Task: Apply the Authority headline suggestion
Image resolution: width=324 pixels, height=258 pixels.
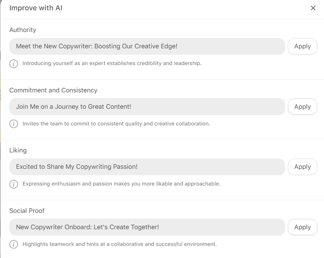Action: coord(302,46)
